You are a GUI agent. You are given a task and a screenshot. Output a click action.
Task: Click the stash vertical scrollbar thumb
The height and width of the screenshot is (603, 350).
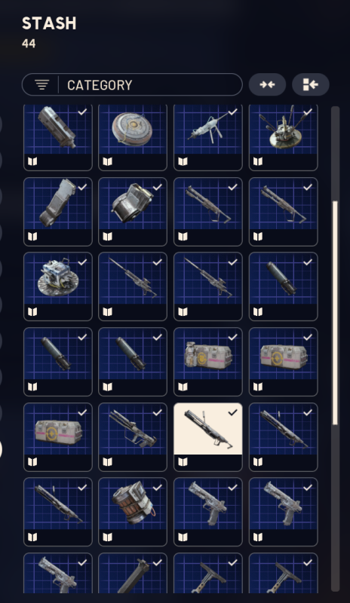click(x=335, y=313)
